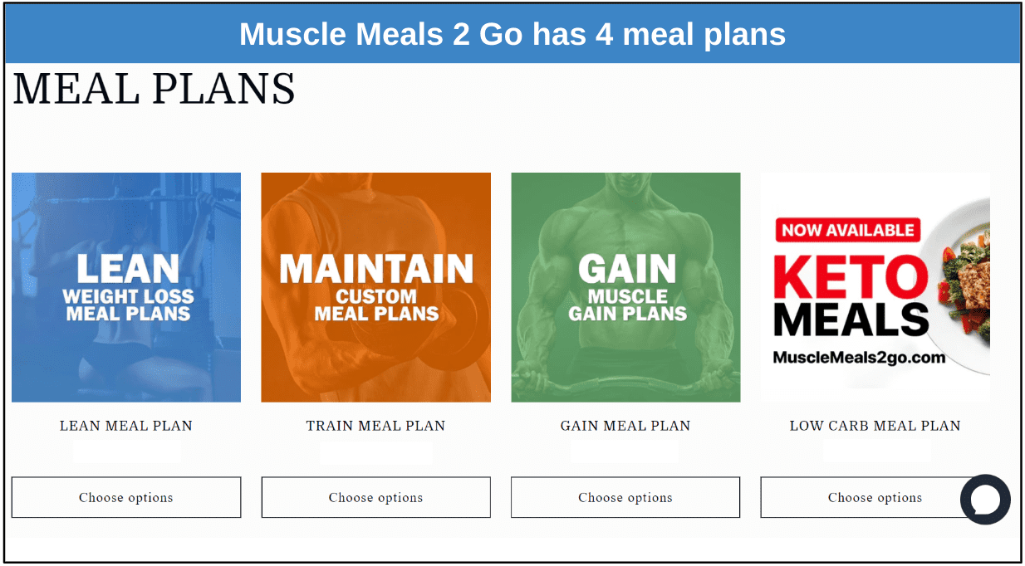This screenshot has width=1025, height=566.
Task: Click the blank price box under Gain Meal Plan
Action: tap(625, 451)
